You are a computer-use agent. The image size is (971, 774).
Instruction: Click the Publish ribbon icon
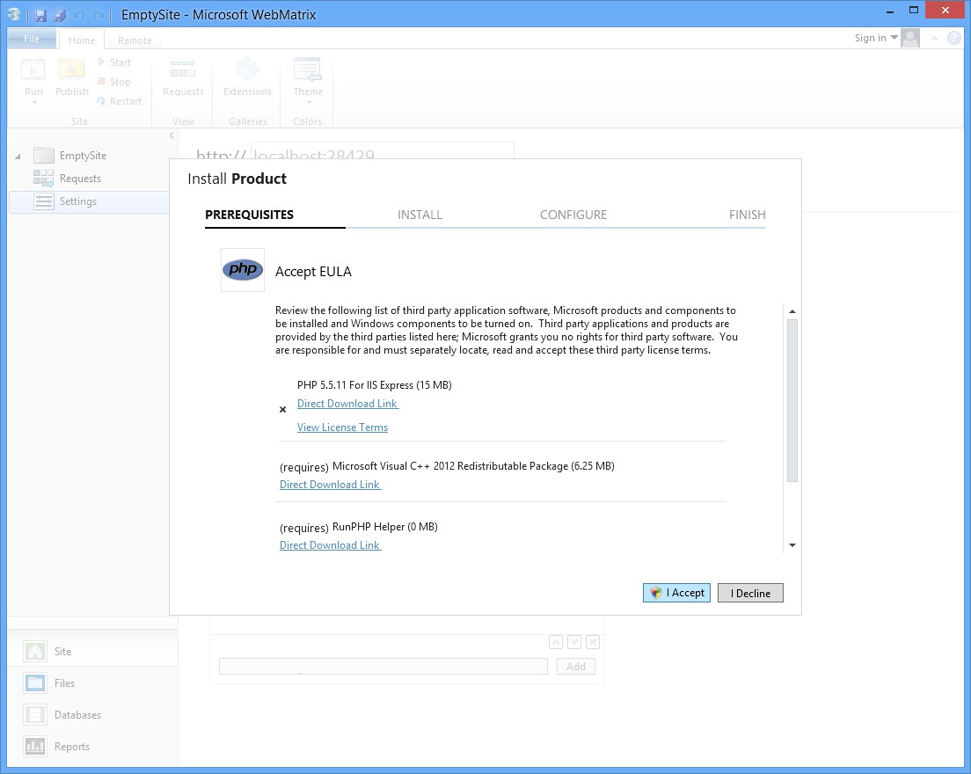coord(72,69)
